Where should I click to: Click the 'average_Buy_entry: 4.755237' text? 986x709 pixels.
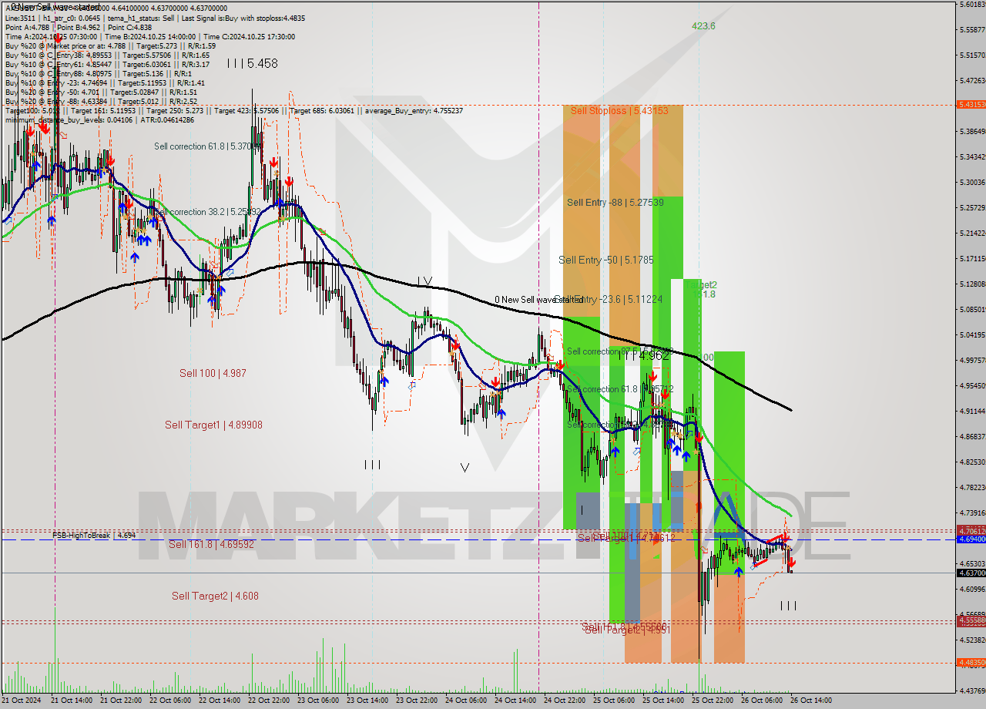414,110
